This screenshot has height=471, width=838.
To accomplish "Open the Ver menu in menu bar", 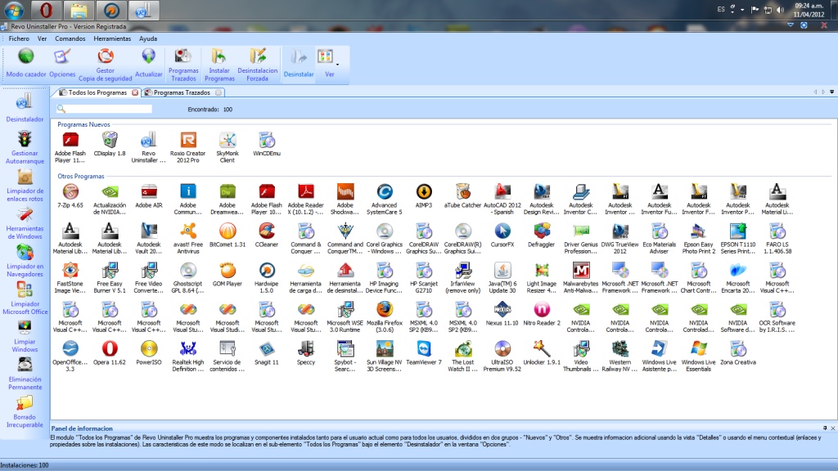I will click(43, 38).
